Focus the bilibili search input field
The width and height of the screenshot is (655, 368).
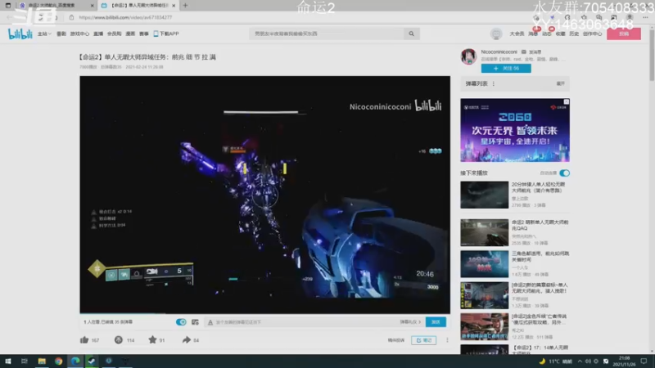(327, 34)
